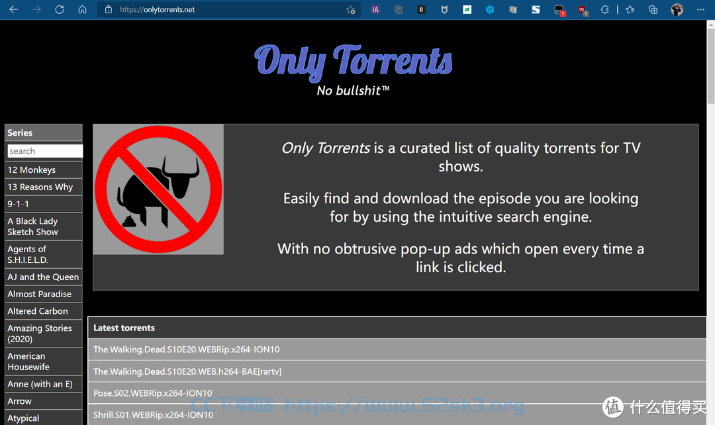Open Amazing Stories (2020)
715x425 pixels.
click(43, 334)
